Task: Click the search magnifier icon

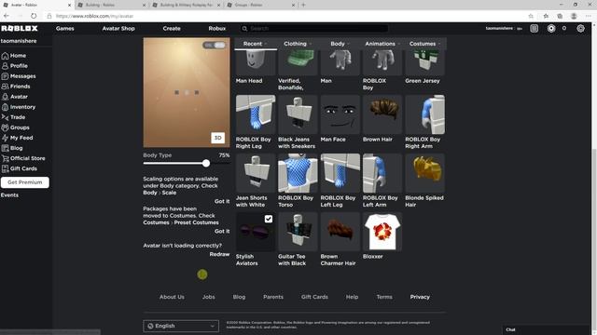Action: pyautogui.click(x=244, y=29)
